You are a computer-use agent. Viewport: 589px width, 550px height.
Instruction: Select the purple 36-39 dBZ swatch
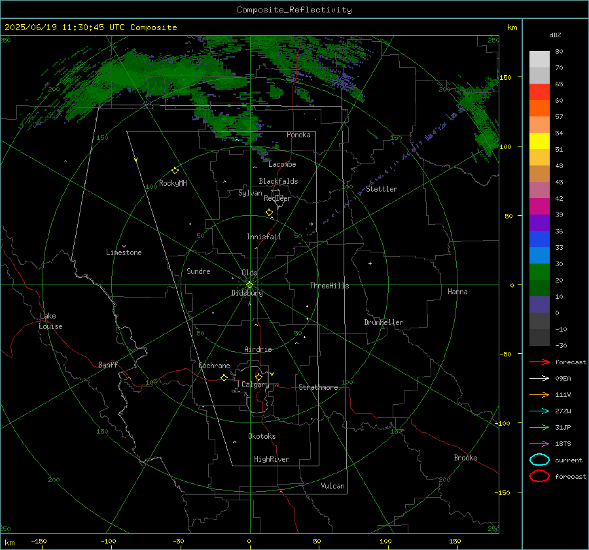(539, 222)
